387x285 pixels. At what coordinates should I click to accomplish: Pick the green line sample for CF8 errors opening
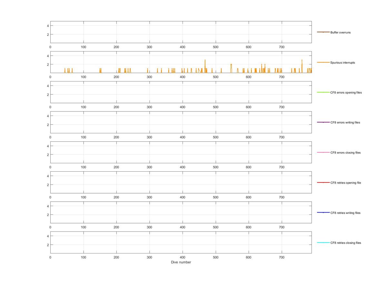tap(323, 92)
